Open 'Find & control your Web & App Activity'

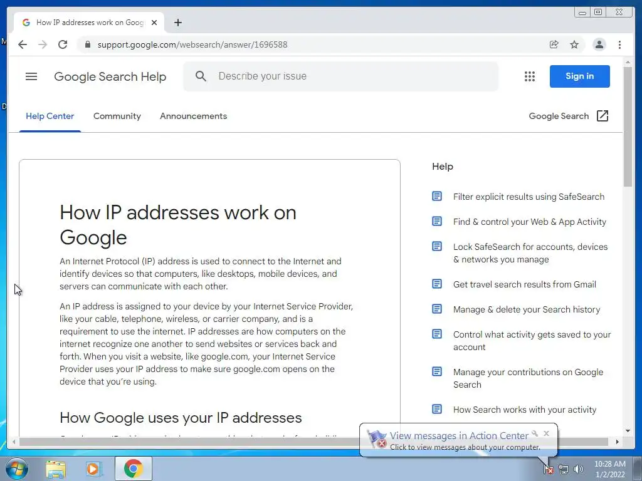pos(529,222)
